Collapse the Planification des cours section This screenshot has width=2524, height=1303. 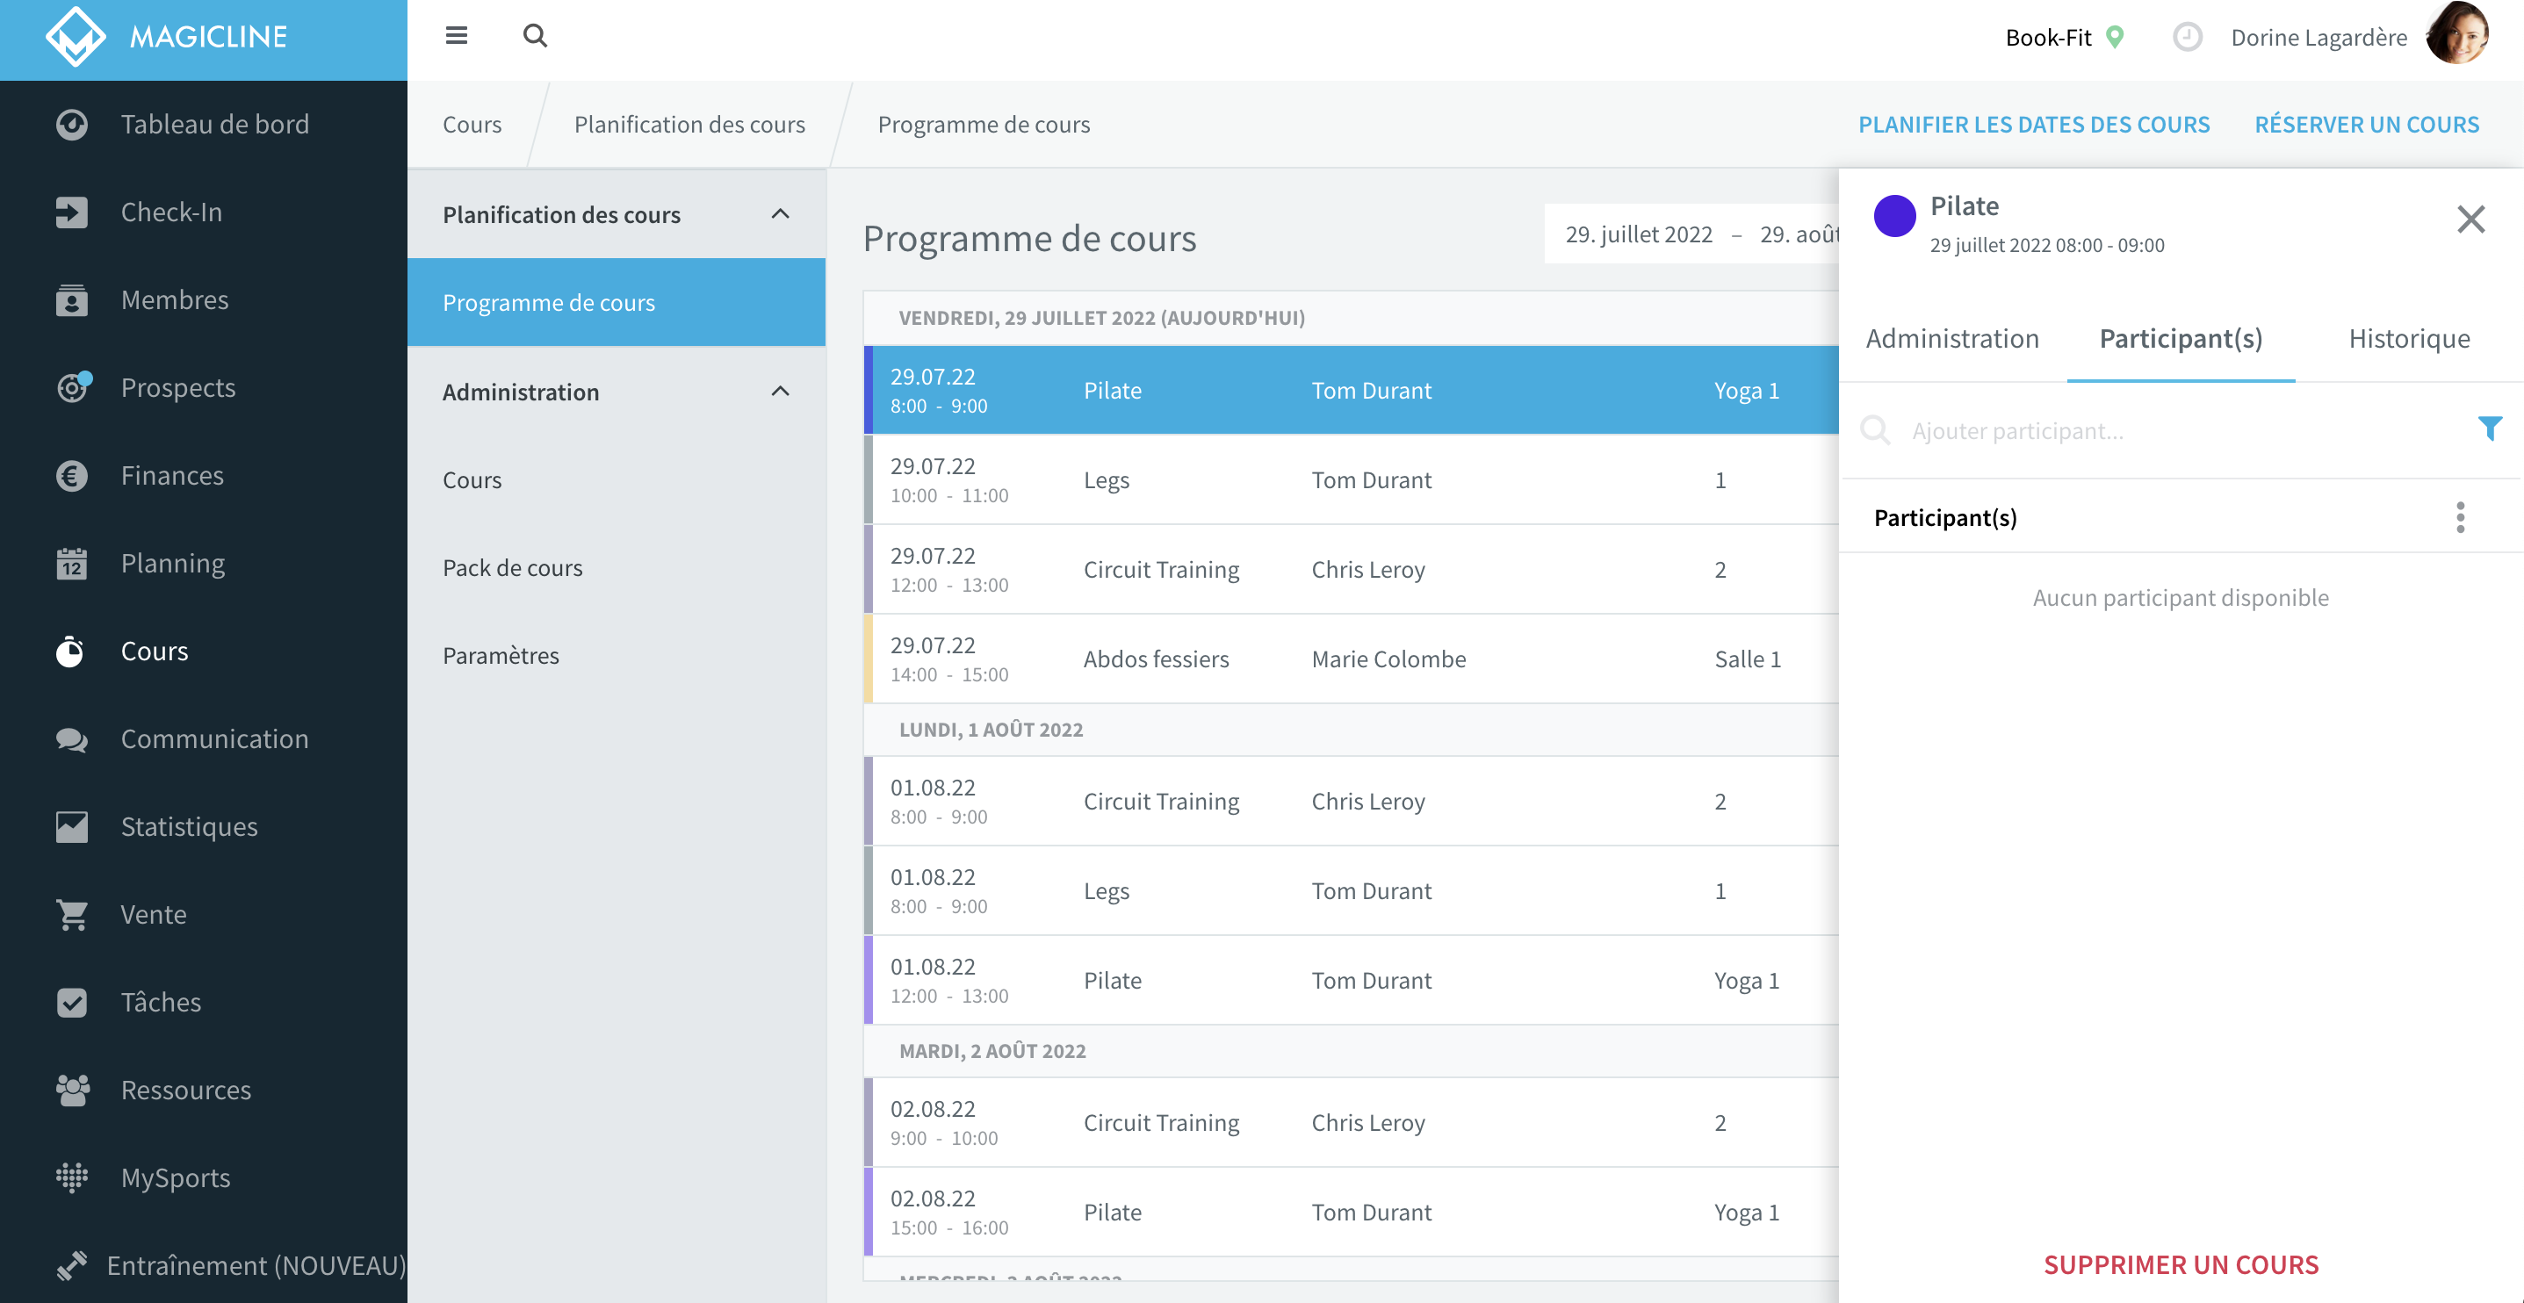(x=780, y=213)
